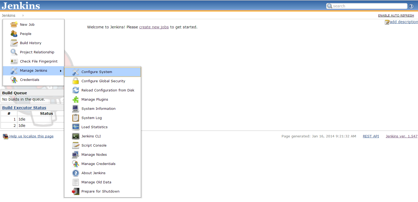Click the People icon in sidebar
This screenshot has height=202, width=418.
coord(14,34)
